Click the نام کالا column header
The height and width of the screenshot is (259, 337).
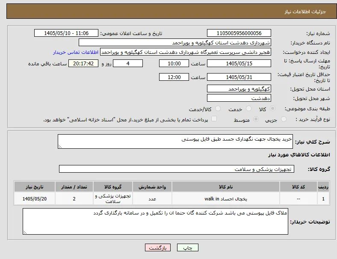tap(226, 187)
